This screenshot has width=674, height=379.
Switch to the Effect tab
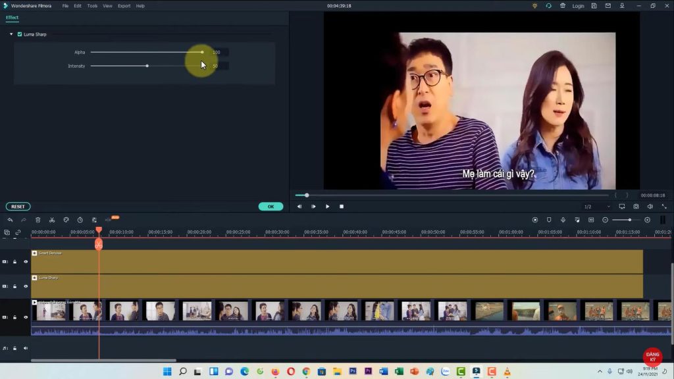pos(11,18)
